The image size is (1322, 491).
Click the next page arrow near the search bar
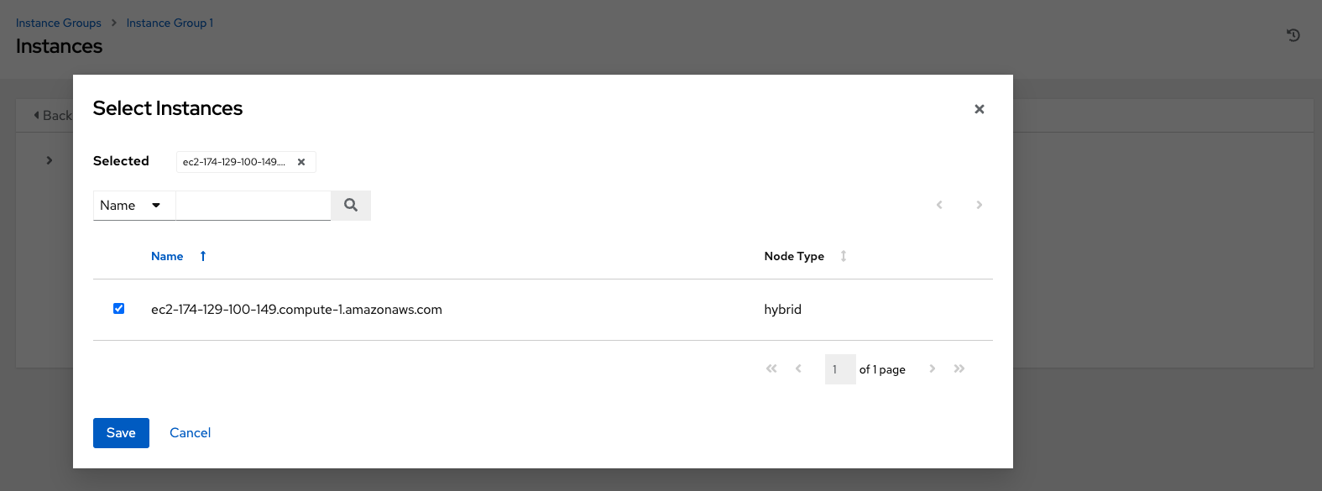click(980, 205)
